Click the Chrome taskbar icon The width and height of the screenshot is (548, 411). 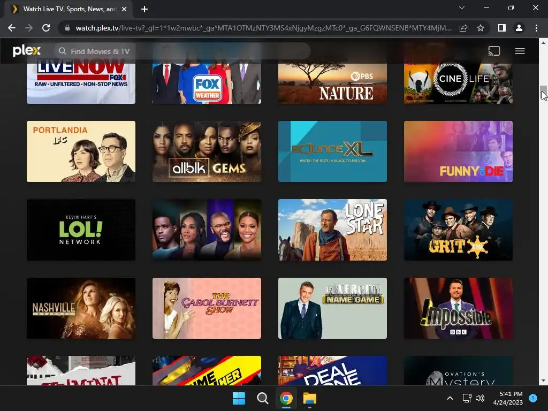286,398
